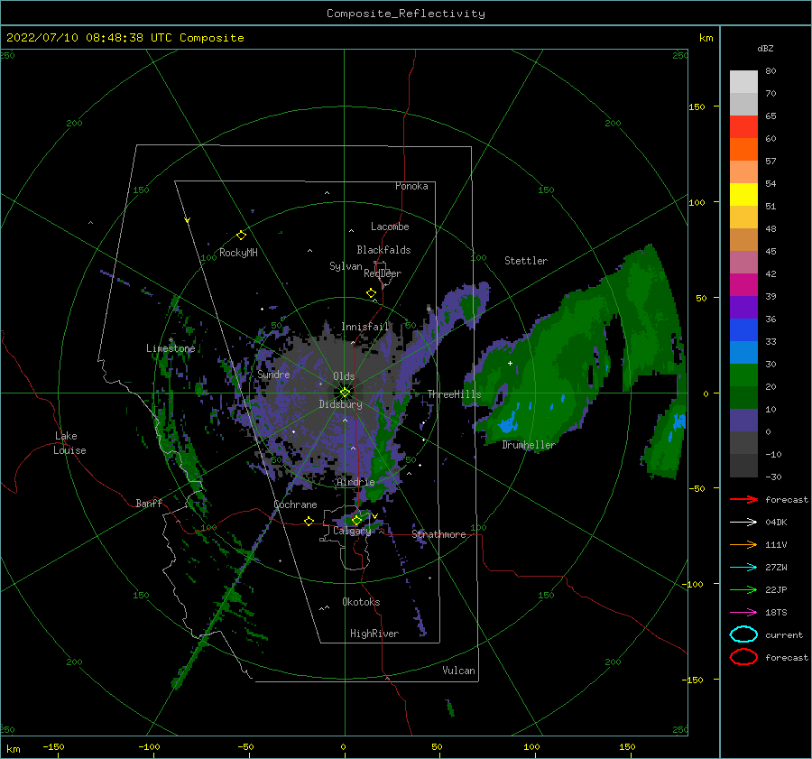Click the yellow diamond marker near RockyMH
This screenshot has height=759, width=812.
coord(241,236)
